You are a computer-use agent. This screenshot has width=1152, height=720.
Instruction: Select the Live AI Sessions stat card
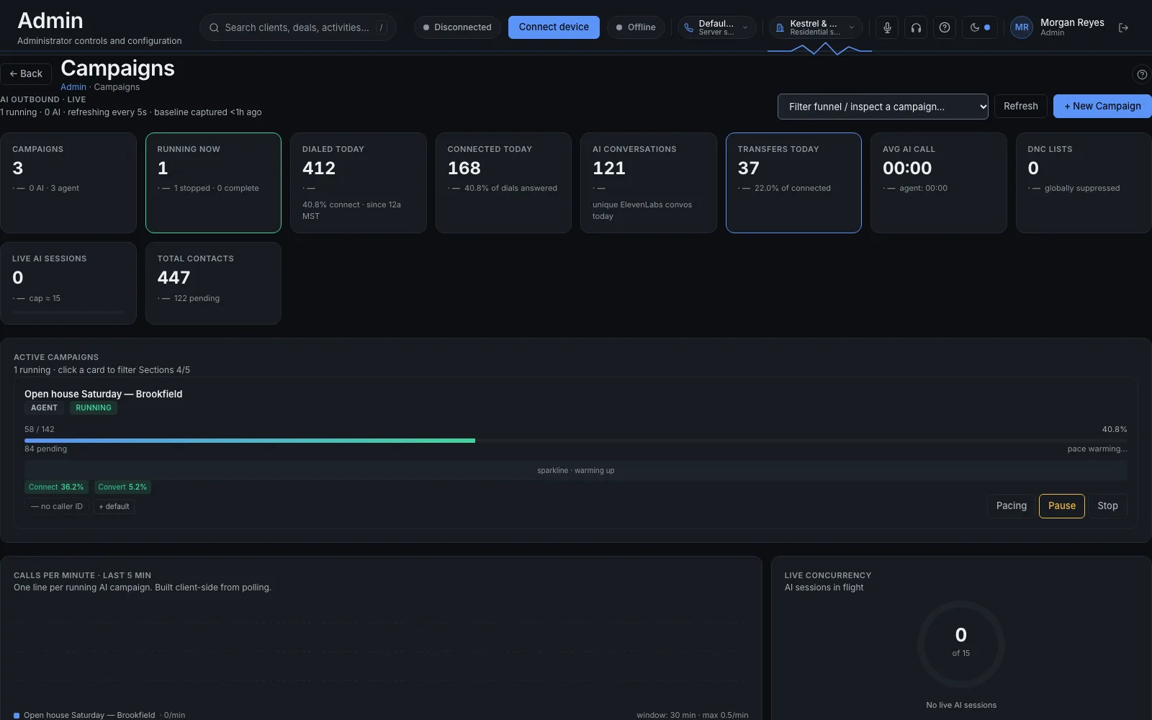68,283
